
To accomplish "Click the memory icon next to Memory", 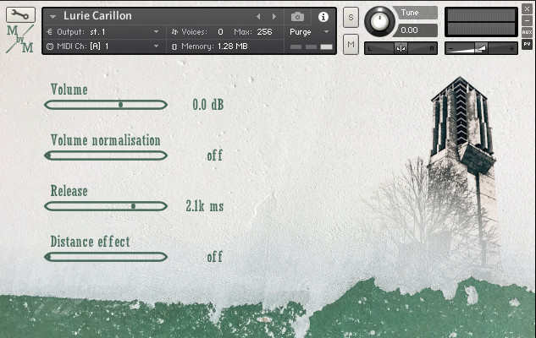I will 174,46.
